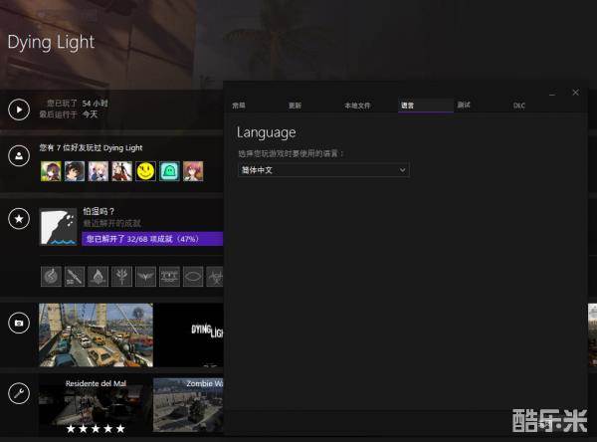Open the bridge traffic screenshot thumbnail
This screenshot has height=442, width=597.
tap(96, 335)
